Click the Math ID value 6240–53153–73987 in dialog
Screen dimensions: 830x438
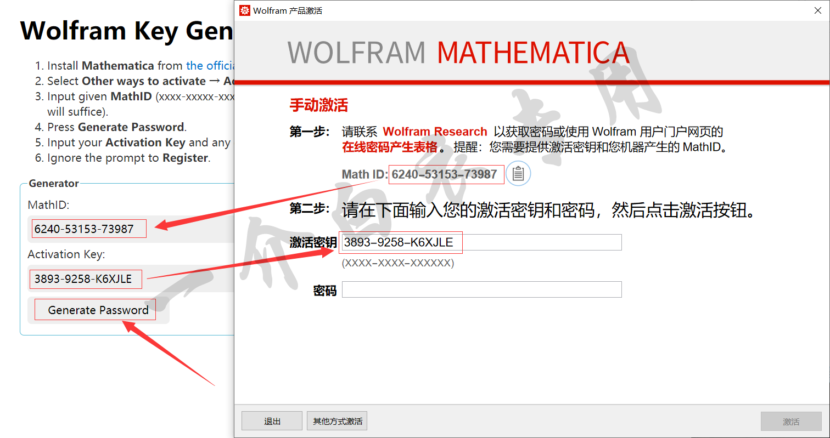(445, 174)
